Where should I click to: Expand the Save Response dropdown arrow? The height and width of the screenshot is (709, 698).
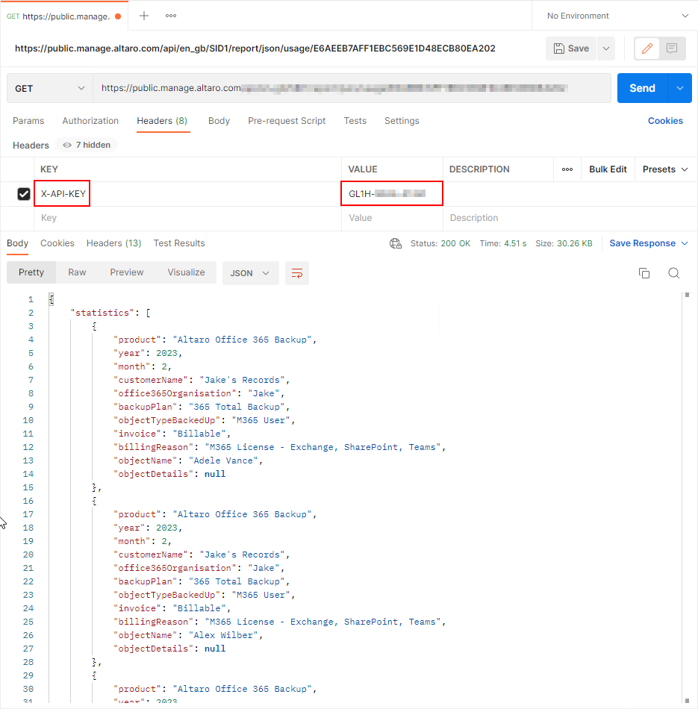coord(685,243)
